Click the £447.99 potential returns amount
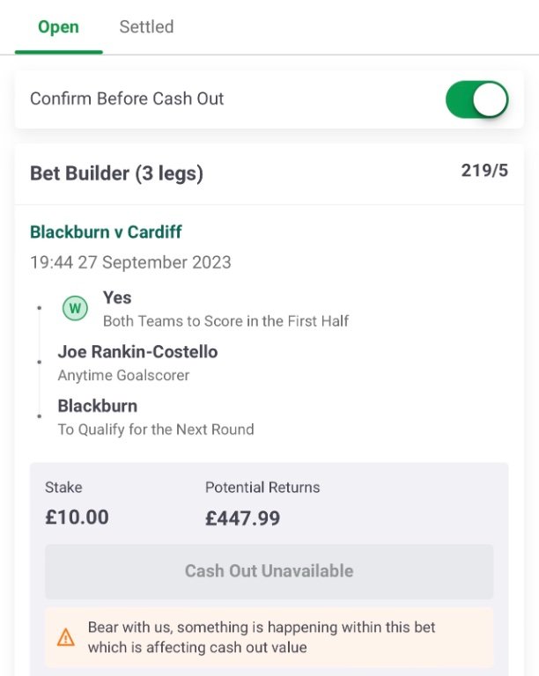539x676 pixels. (x=242, y=518)
